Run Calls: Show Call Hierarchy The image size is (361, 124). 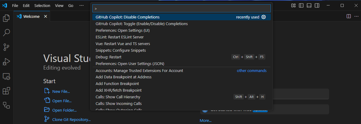point(182,97)
